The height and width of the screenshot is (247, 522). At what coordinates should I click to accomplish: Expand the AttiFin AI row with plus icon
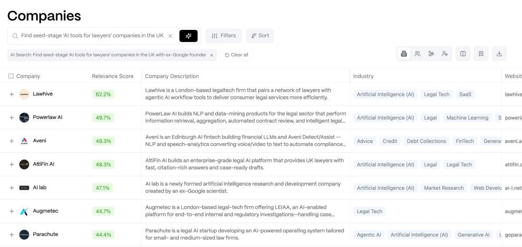pyautogui.click(x=12, y=165)
